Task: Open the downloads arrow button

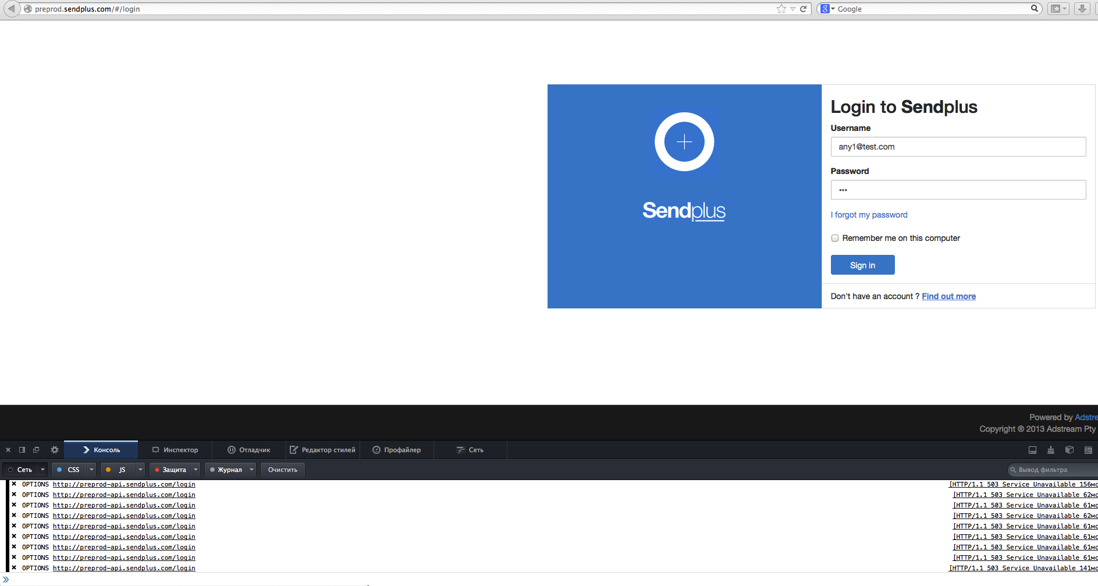Action: pos(1082,9)
